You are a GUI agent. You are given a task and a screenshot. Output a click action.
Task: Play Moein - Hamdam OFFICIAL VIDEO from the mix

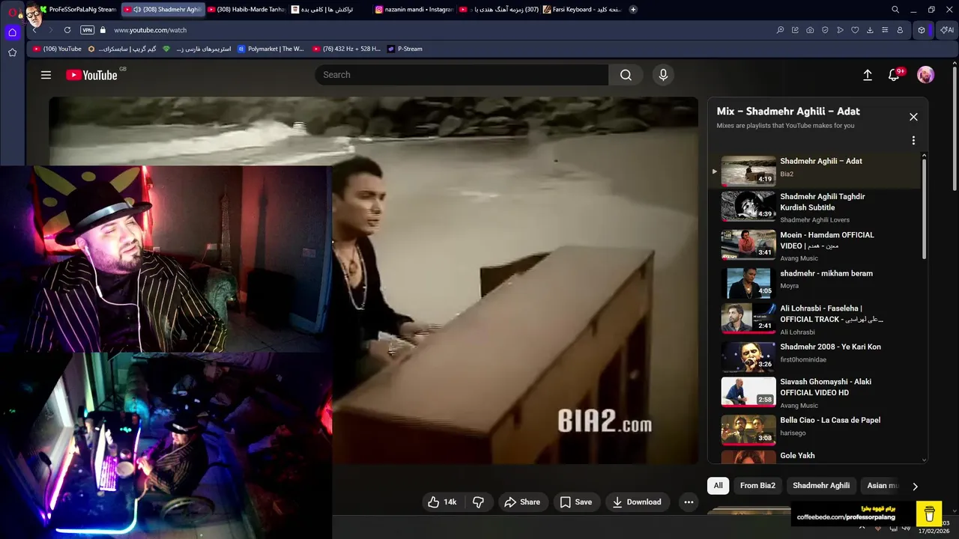[x=815, y=246]
